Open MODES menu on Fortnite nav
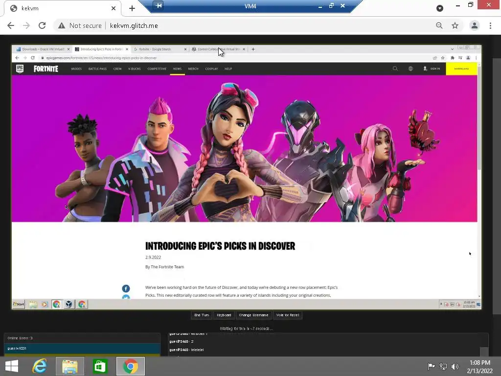 (76, 69)
